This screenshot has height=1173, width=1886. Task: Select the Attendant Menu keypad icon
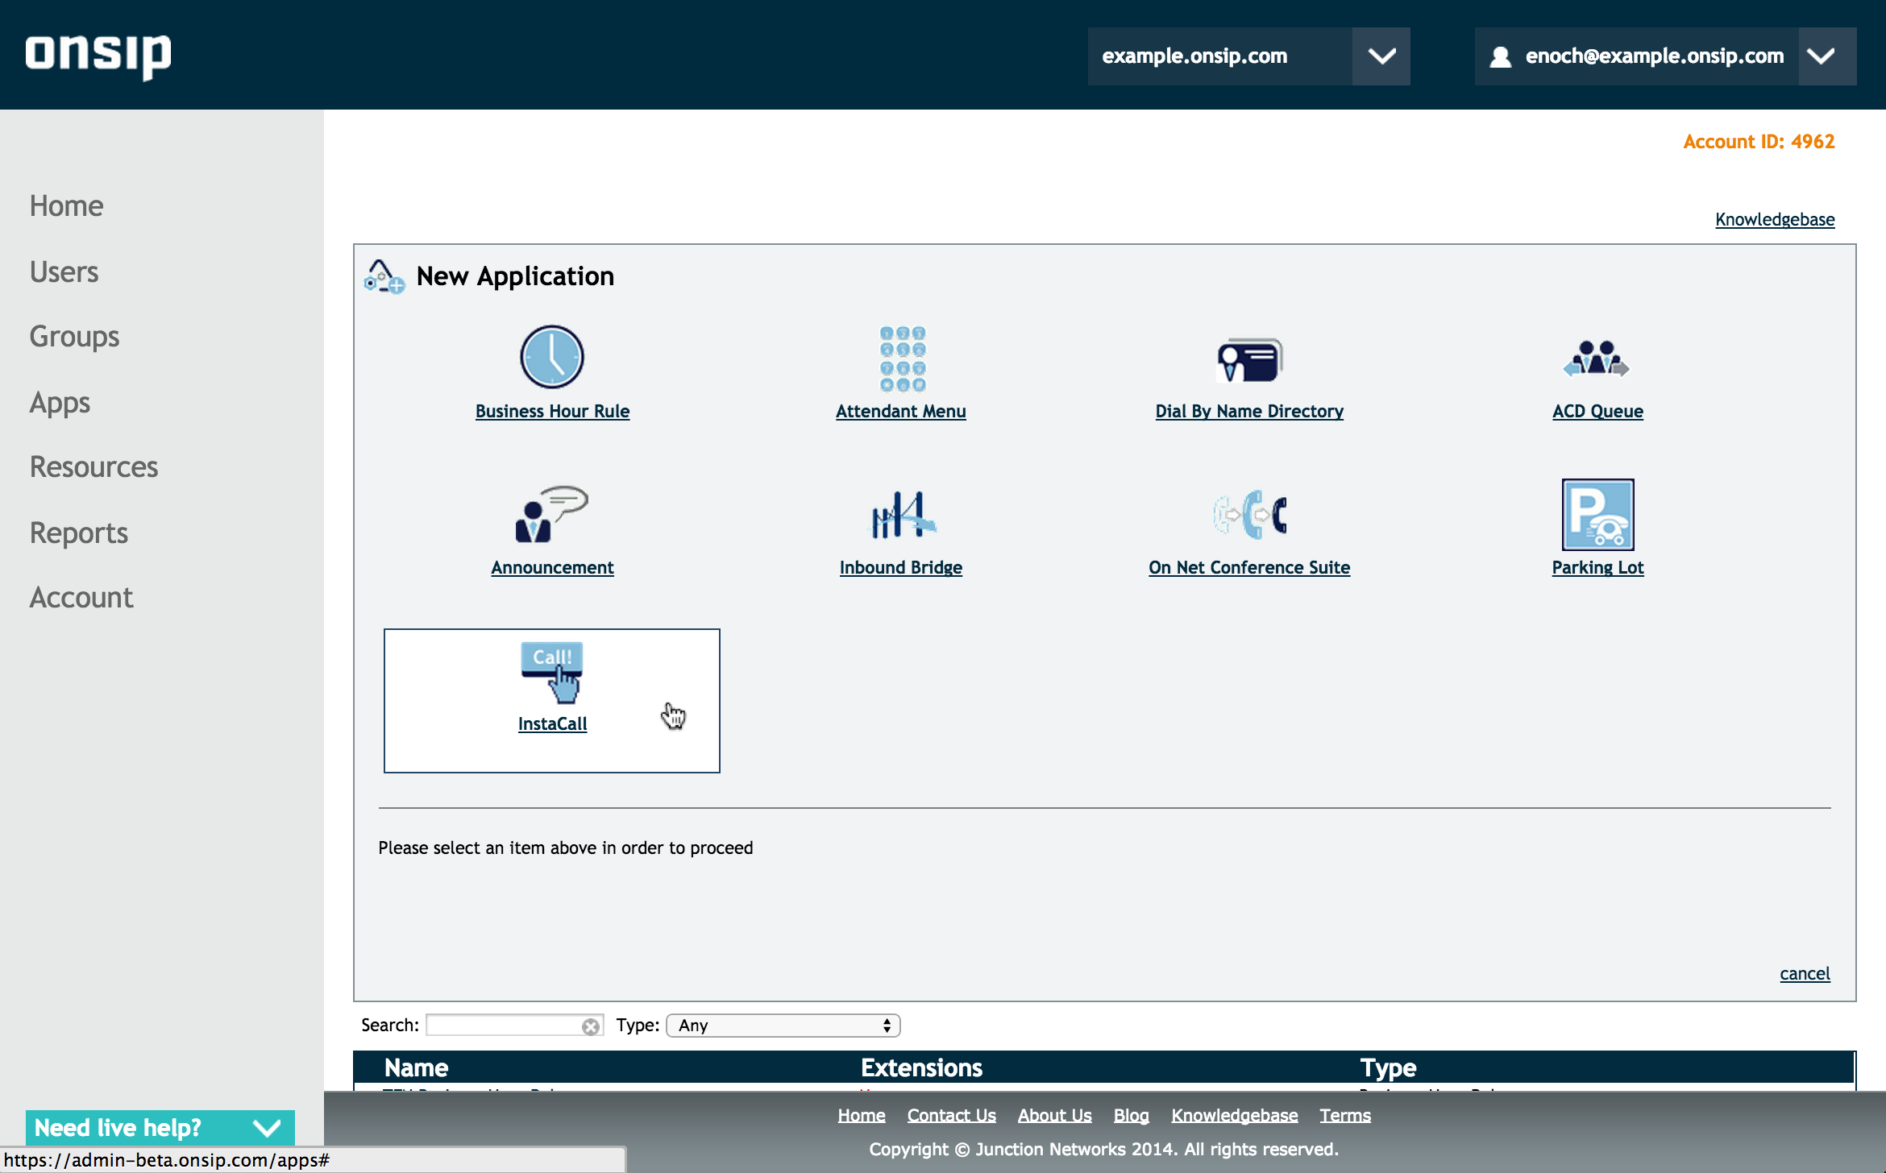point(902,359)
